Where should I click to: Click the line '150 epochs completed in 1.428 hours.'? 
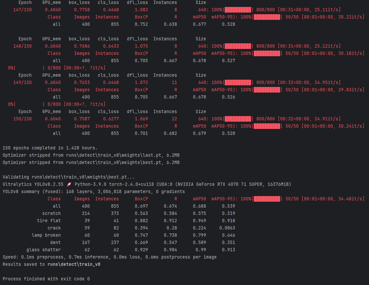pyautogui.click(x=50, y=148)
